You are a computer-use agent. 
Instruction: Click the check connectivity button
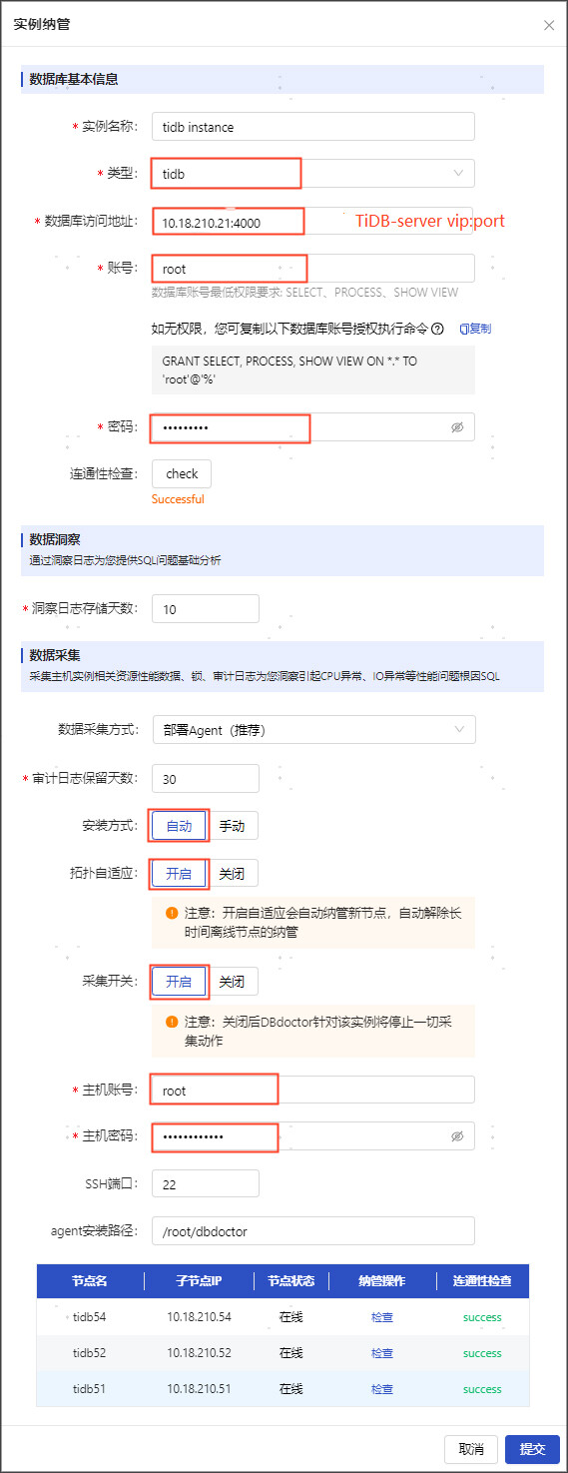click(182, 473)
